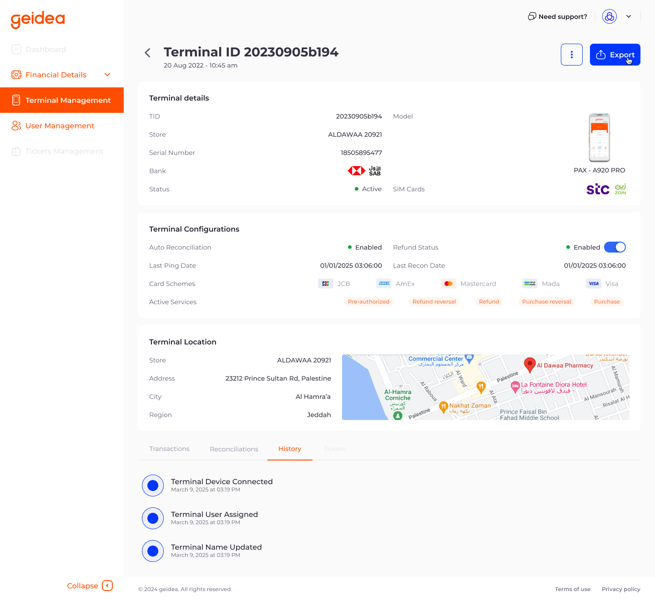Select the Terminal Name Updated history marker

coord(153,551)
